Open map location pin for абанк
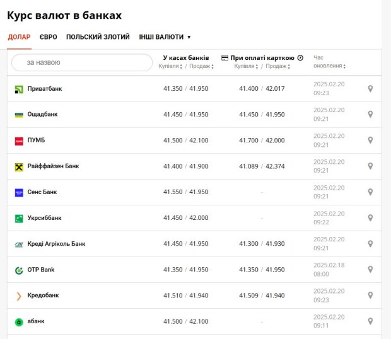 tap(370, 321)
